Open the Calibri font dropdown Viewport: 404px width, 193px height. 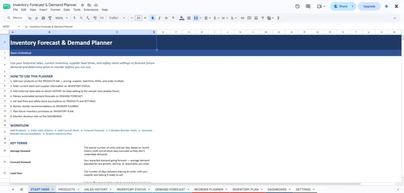pyautogui.click(x=117, y=18)
